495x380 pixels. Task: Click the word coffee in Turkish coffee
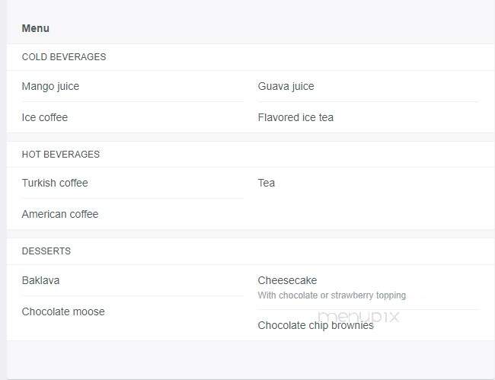click(74, 183)
